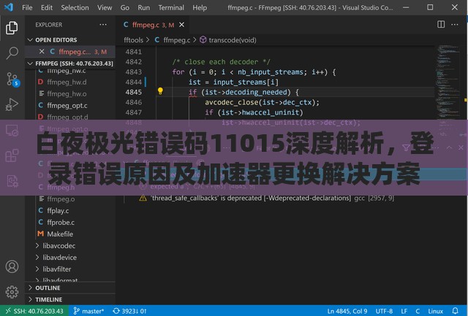
Task: Expand the libavfilter folder
Action: pyautogui.click(x=57, y=269)
